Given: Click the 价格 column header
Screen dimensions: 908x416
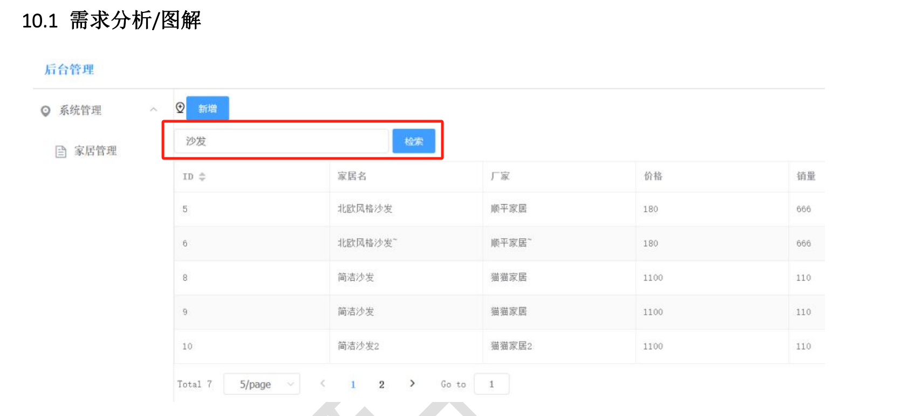Looking at the screenshot, I should [x=653, y=176].
